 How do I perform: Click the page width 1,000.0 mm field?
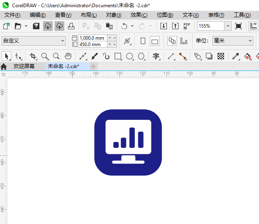92,38
